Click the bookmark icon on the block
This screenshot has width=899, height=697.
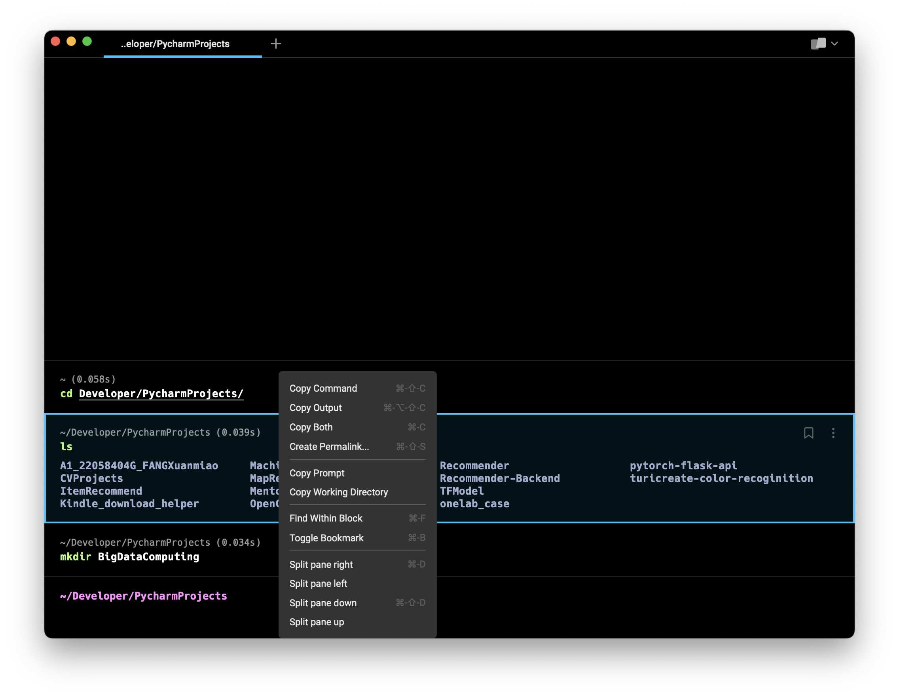coord(808,432)
